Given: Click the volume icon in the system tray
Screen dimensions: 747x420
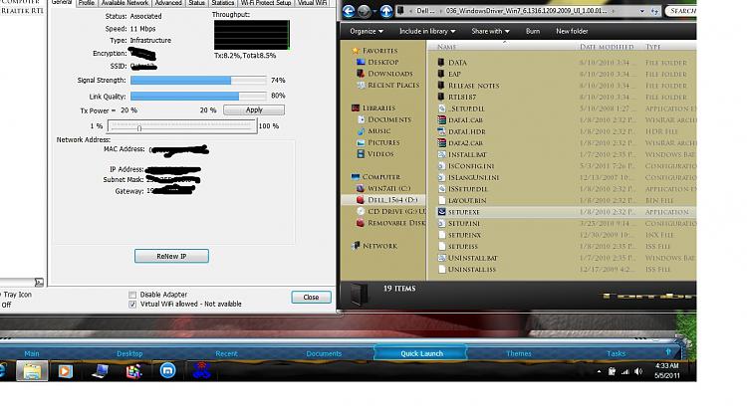Looking at the screenshot, I should pos(638,371).
